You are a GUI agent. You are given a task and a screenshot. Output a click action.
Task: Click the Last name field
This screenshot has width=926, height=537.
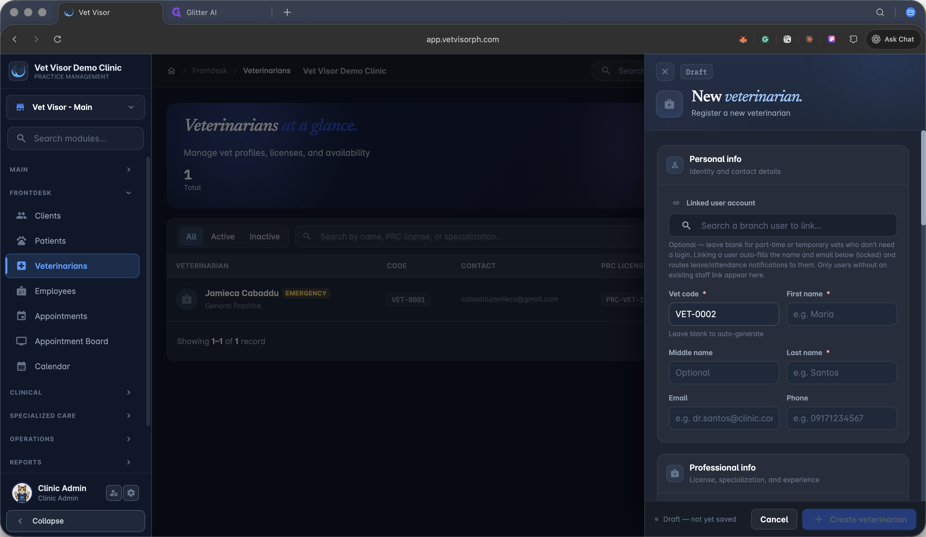coord(841,373)
